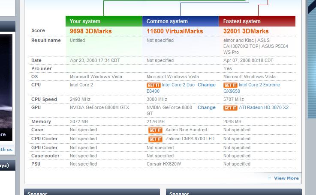The height and width of the screenshot is (195, 316).
Task: Click NVIDIA GeForce 8800 GT text
Action: pos(169,110)
